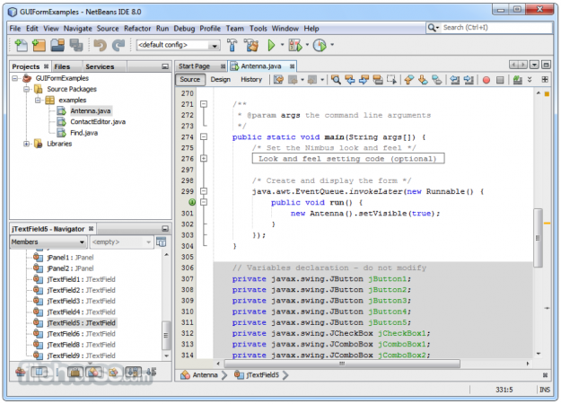Close the Antenna.java tab

pos(292,66)
